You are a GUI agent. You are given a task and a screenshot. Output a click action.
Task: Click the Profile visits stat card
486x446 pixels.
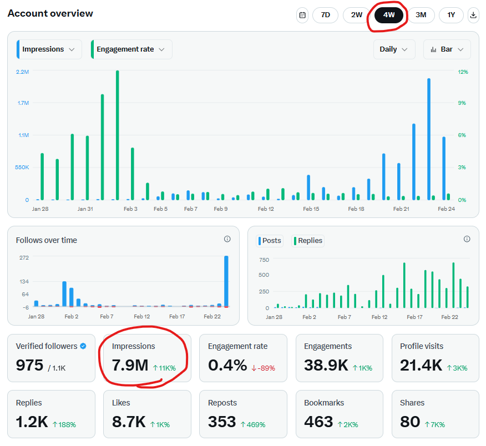click(x=435, y=358)
